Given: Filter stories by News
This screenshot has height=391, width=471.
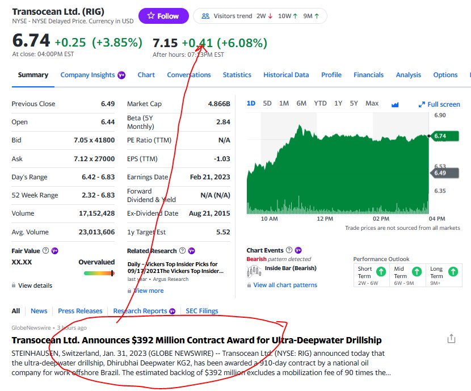Looking at the screenshot, I should (x=39, y=311).
